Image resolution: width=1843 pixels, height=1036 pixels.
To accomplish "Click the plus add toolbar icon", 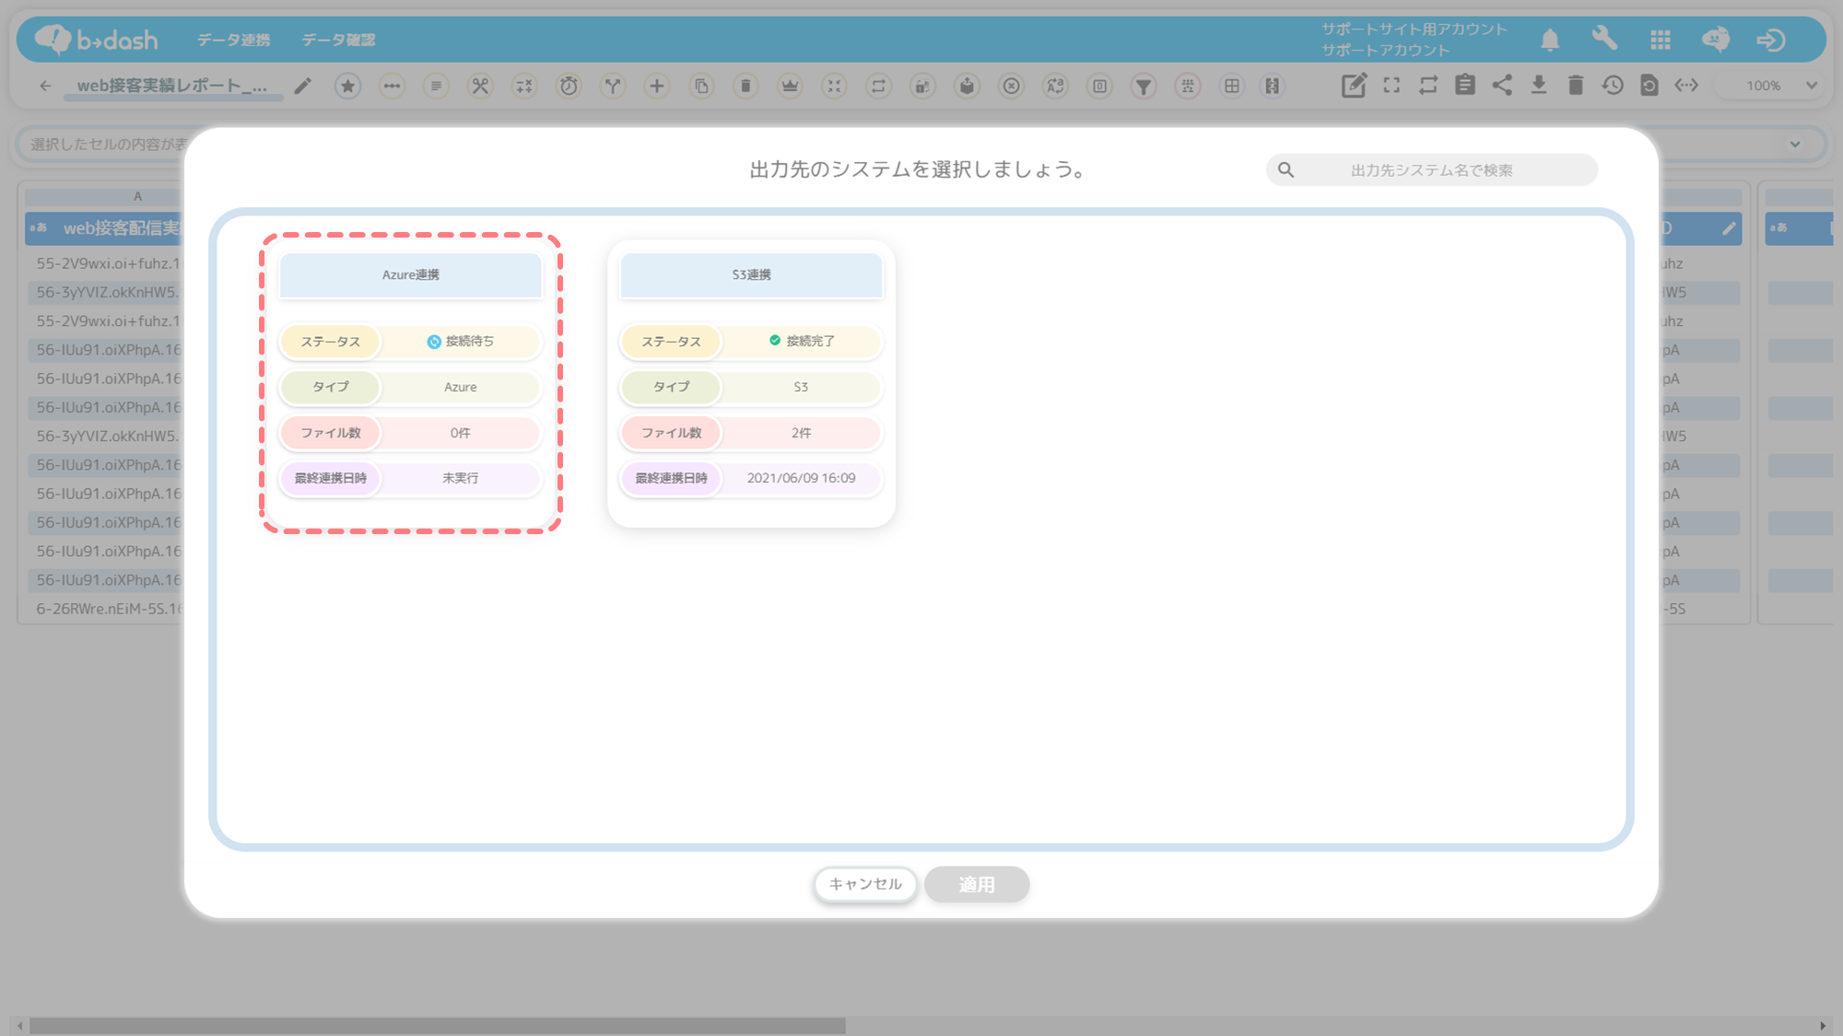I will coord(657,86).
